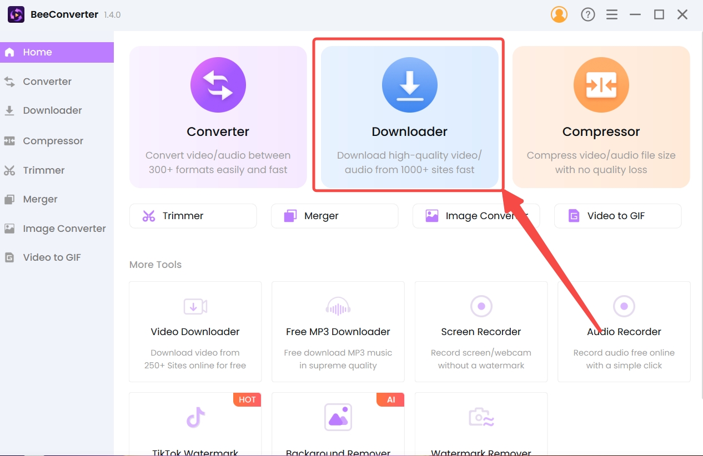
Task: Open Image Converter from the sidebar
Action: click(x=57, y=229)
